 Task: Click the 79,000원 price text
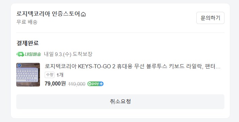[55, 84]
